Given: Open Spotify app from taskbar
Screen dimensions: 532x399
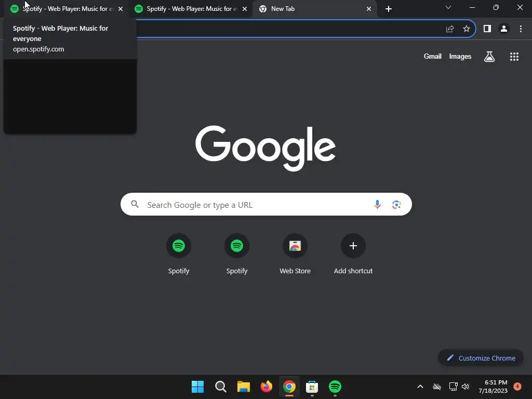Looking at the screenshot, I should (x=335, y=387).
